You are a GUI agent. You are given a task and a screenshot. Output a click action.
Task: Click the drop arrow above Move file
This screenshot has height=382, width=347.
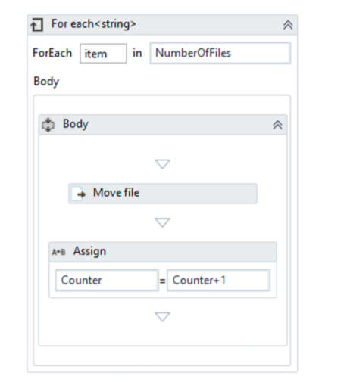[x=162, y=164]
